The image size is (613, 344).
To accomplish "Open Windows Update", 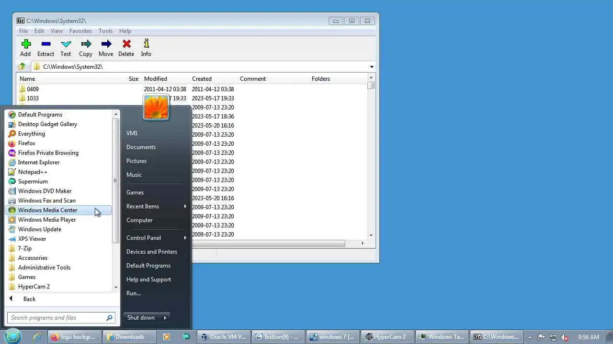I will click(x=58, y=229).
